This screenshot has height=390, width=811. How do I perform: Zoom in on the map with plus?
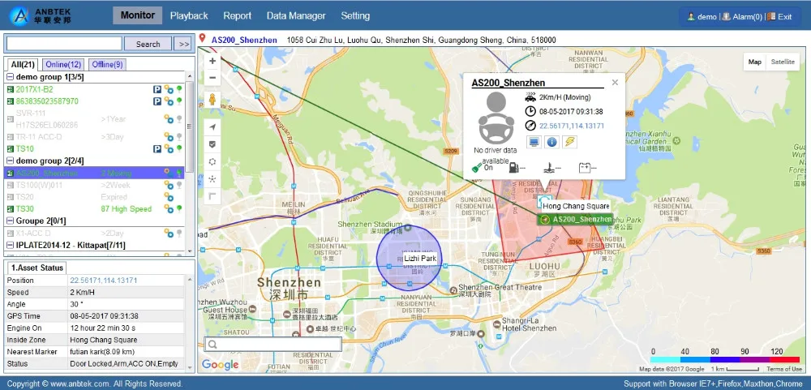pos(212,61)
